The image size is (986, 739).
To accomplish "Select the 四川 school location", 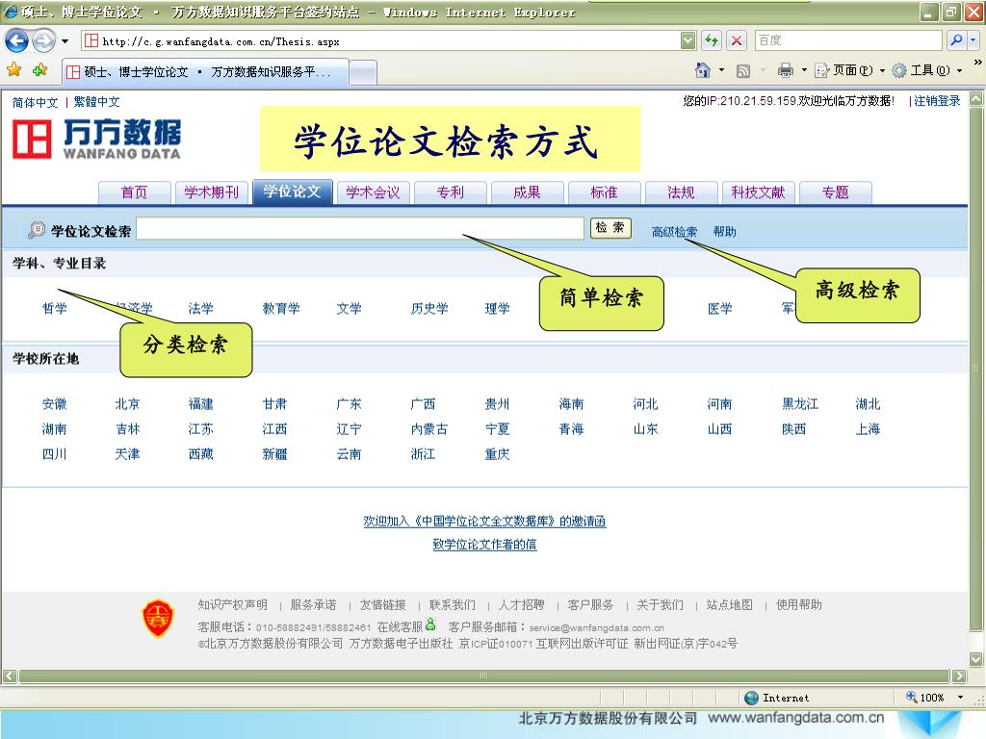I will point(54,454).
